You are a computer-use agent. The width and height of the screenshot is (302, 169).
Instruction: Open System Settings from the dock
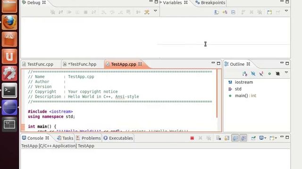pyautogui.click(x=9, y=73)
